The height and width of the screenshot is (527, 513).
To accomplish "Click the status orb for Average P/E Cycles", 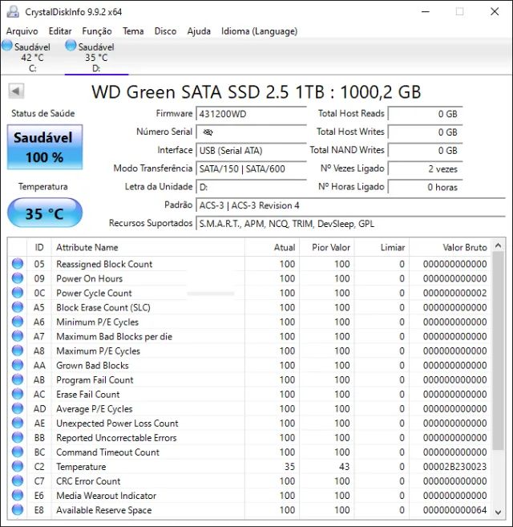I will coord(18,408).
